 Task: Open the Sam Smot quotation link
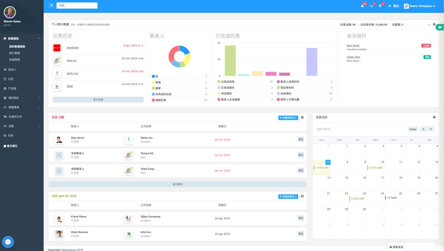click(x=353, y=45)
